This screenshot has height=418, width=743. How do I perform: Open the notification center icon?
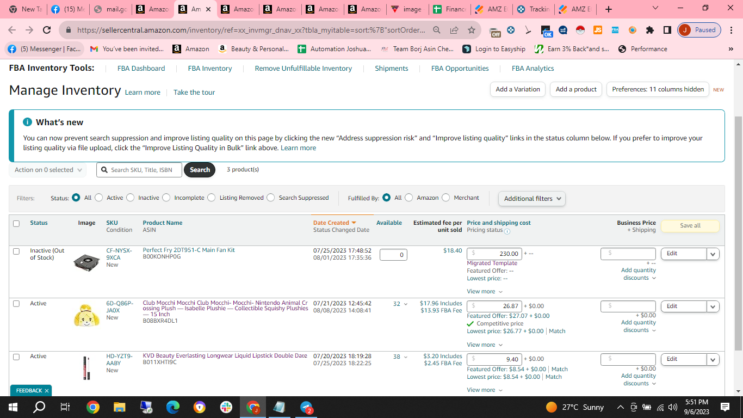tap(725, 407)
